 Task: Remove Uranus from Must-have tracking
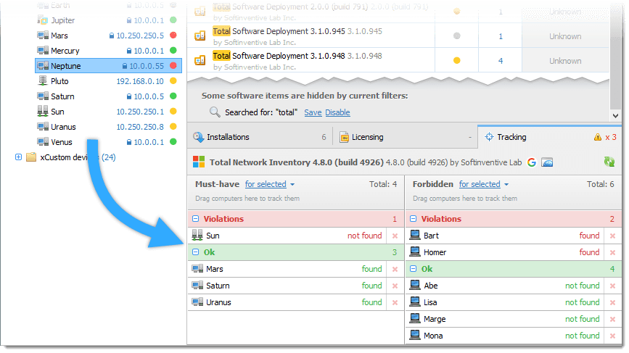coord(395,302)
